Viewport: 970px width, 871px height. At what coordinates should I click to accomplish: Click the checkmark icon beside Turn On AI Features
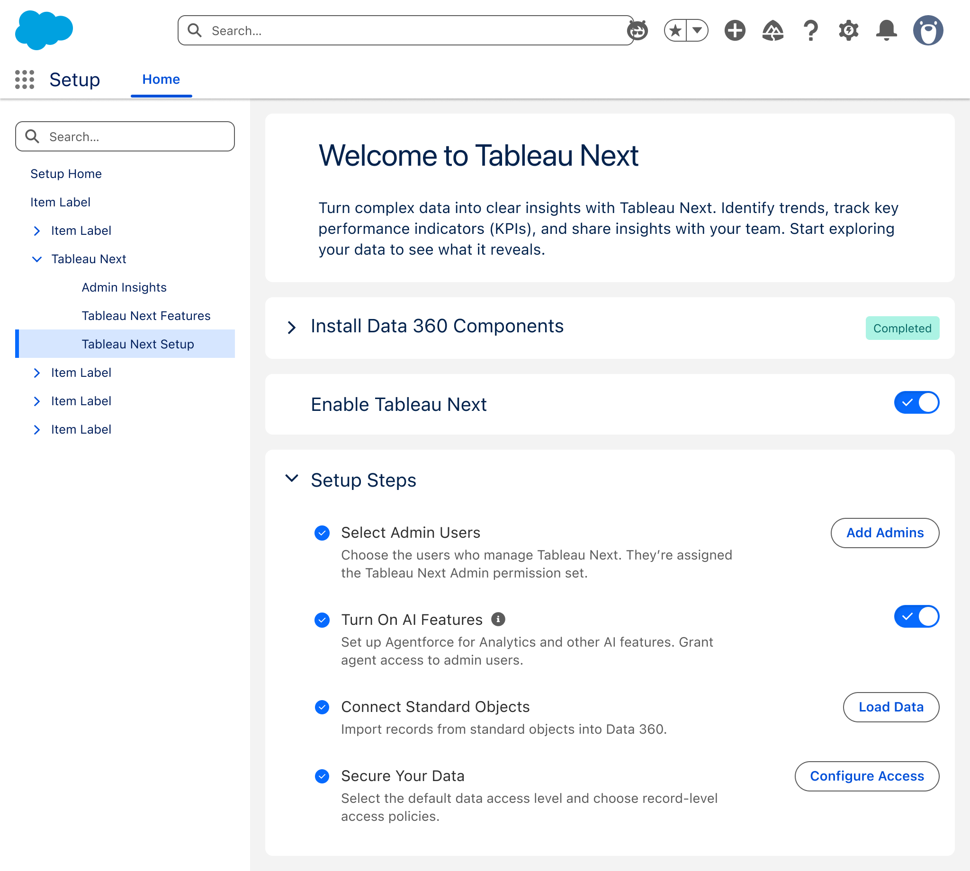[322, 620]
